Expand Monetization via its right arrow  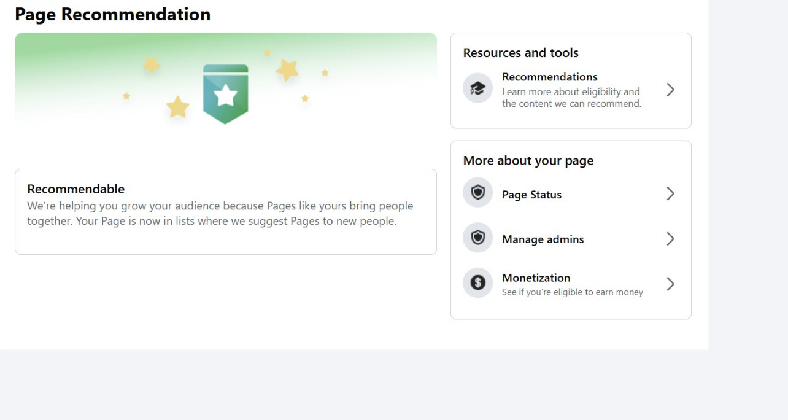(x=670, y=284)
